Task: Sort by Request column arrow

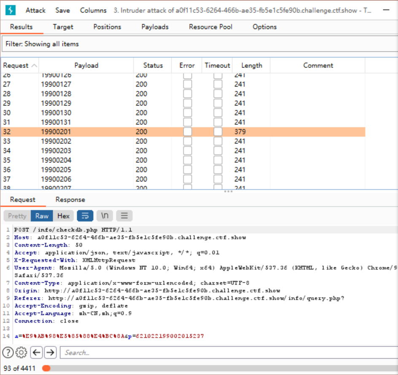Action: (x=34, y=65)
